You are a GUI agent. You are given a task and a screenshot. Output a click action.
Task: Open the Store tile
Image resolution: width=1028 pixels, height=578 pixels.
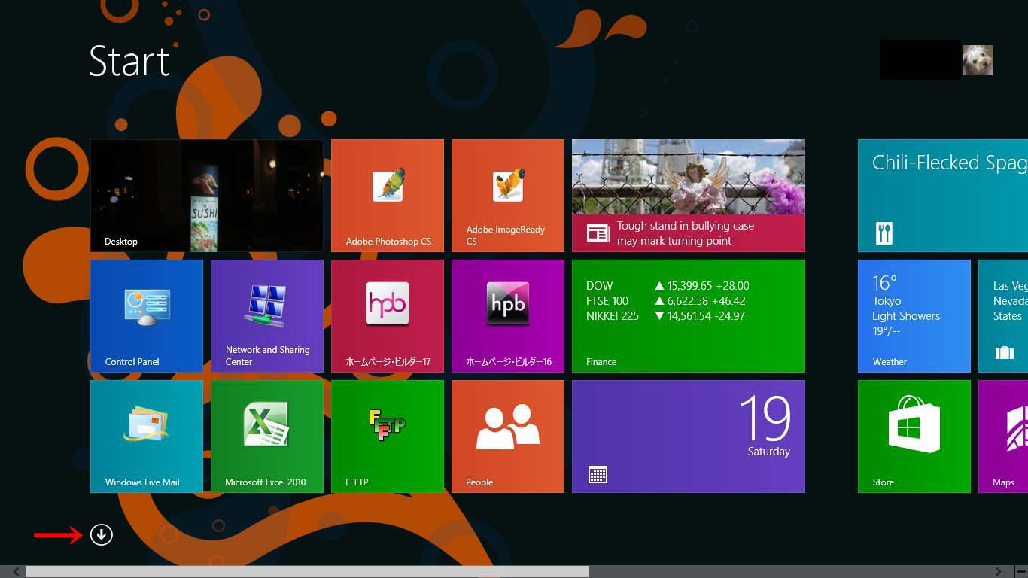914,437
